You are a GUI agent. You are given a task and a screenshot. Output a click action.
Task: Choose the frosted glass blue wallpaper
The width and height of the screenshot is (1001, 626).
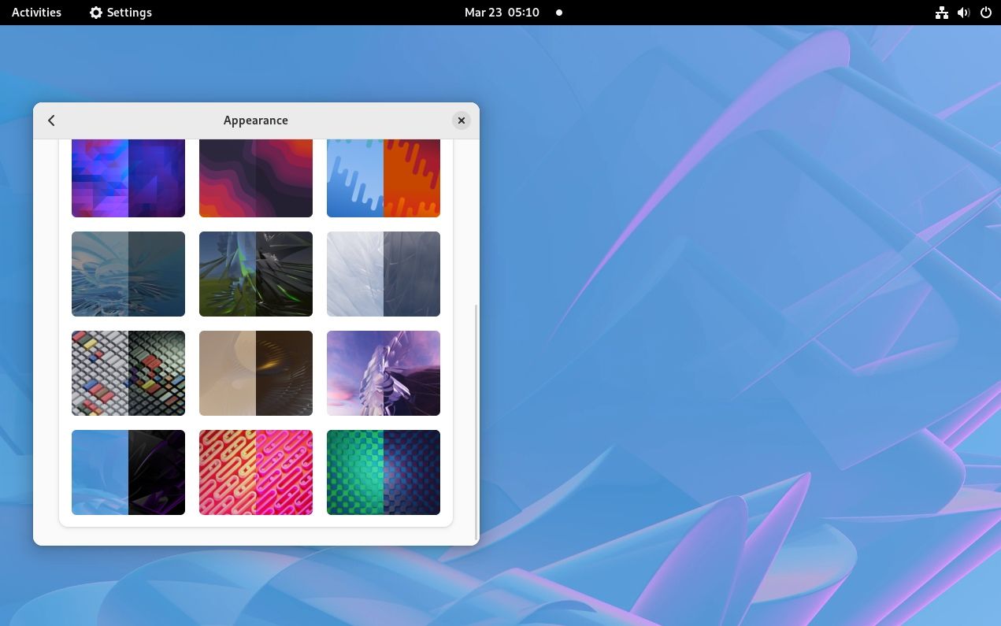pyautogui.click(x=128, y=273)
